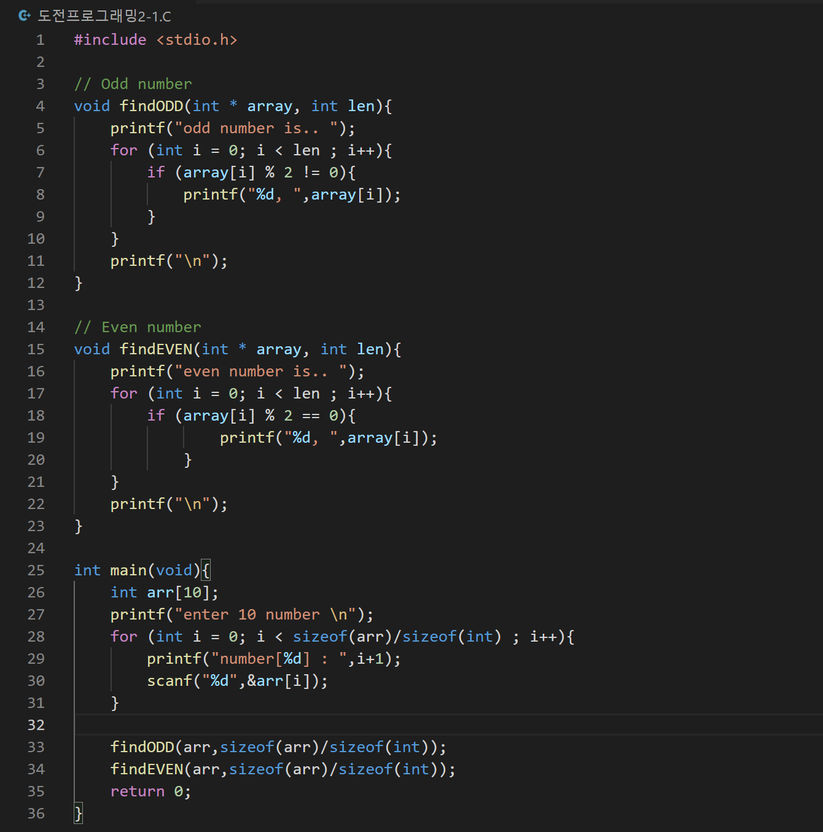The height and width of the screenshot is (832, 823).
Task: Click '<stdio.h>' header name
Action: 197,40
